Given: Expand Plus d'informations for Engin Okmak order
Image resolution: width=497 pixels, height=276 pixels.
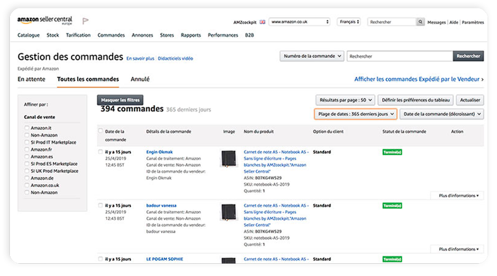Looking at the screenshot, I should 458,196.
